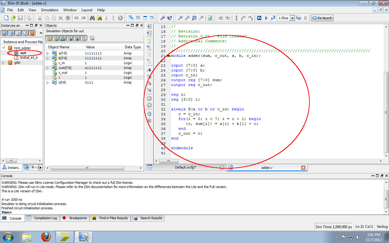Image resolution: width=389 pixels, height=243 pixels.
Task: Open the Simulation menu
Action: click(x=50, y=10)
